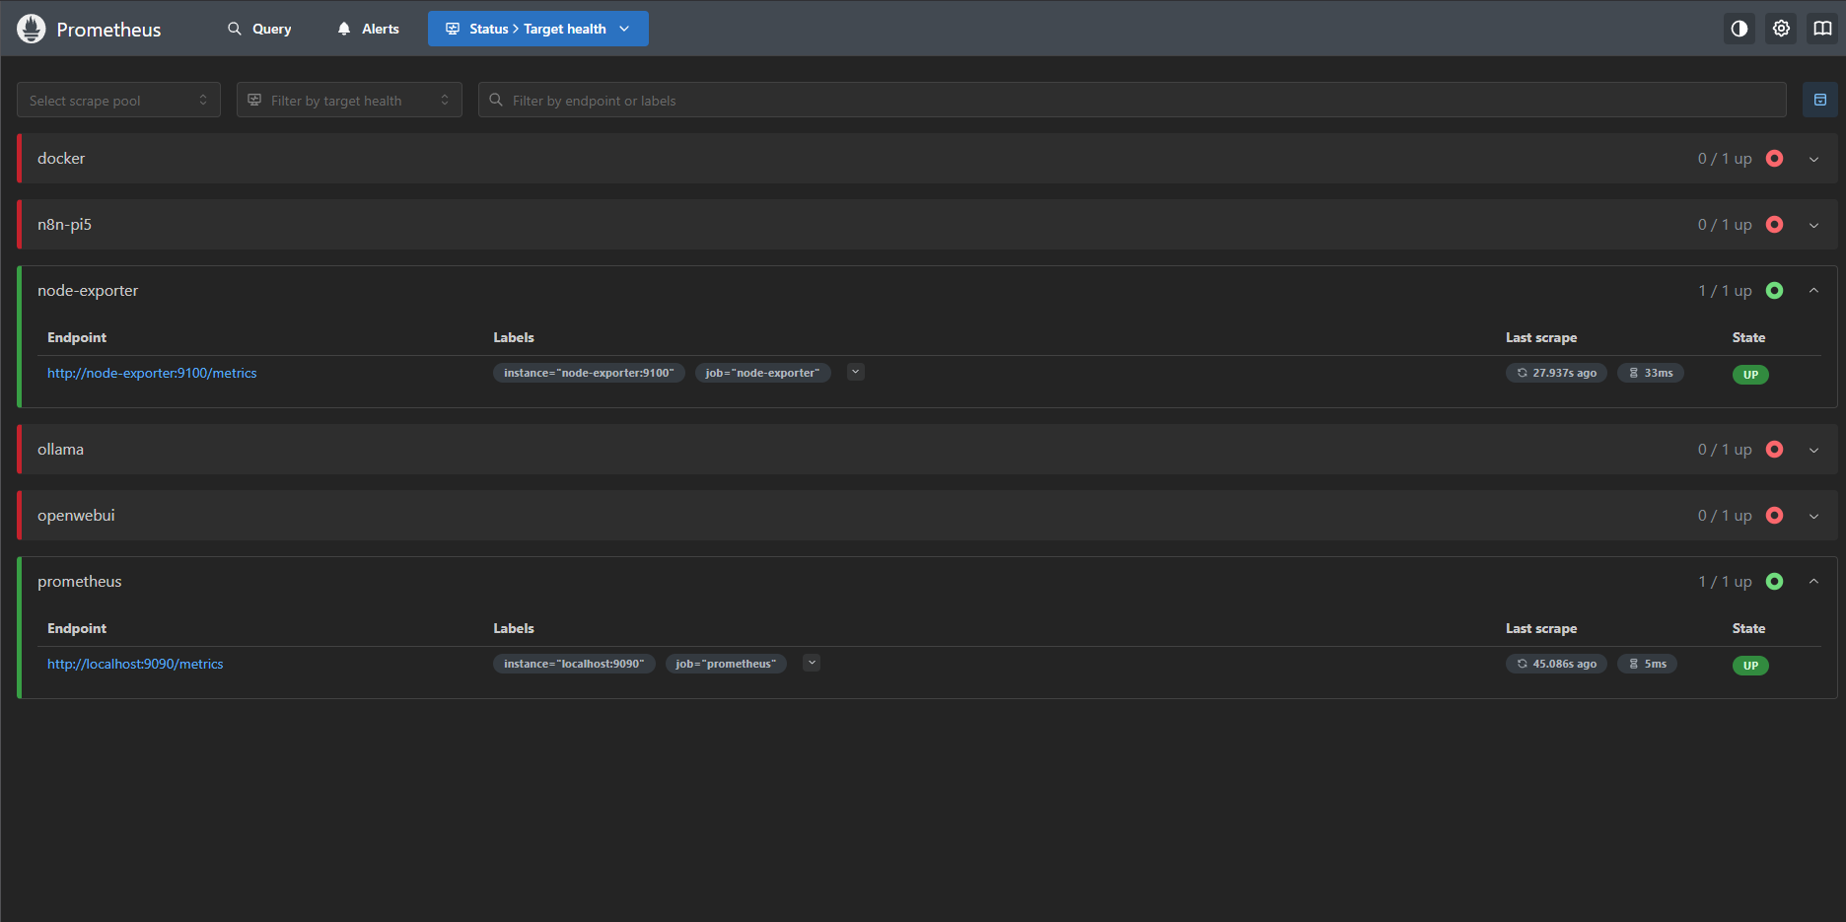The image size is (1846, 922).
Task: Click the "1 / 1 up" count for node-exporter
Action: click(1725, 291)
